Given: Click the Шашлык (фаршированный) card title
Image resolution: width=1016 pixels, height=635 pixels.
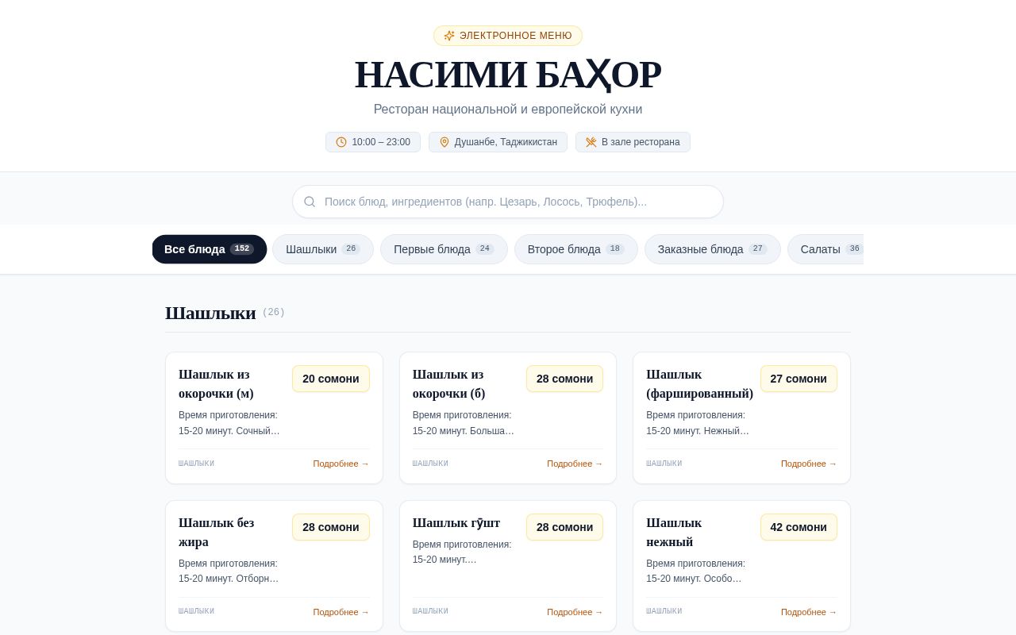Looking at the screenshot, I should coord(699,384).
